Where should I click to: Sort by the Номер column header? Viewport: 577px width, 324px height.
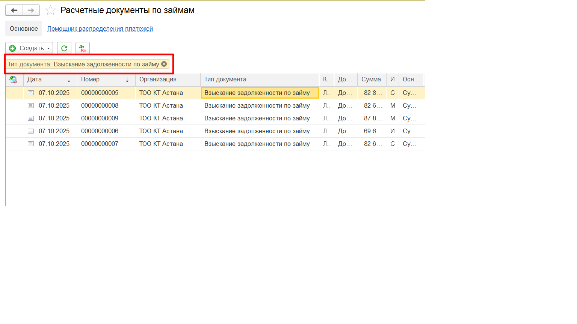coord(106,79)
